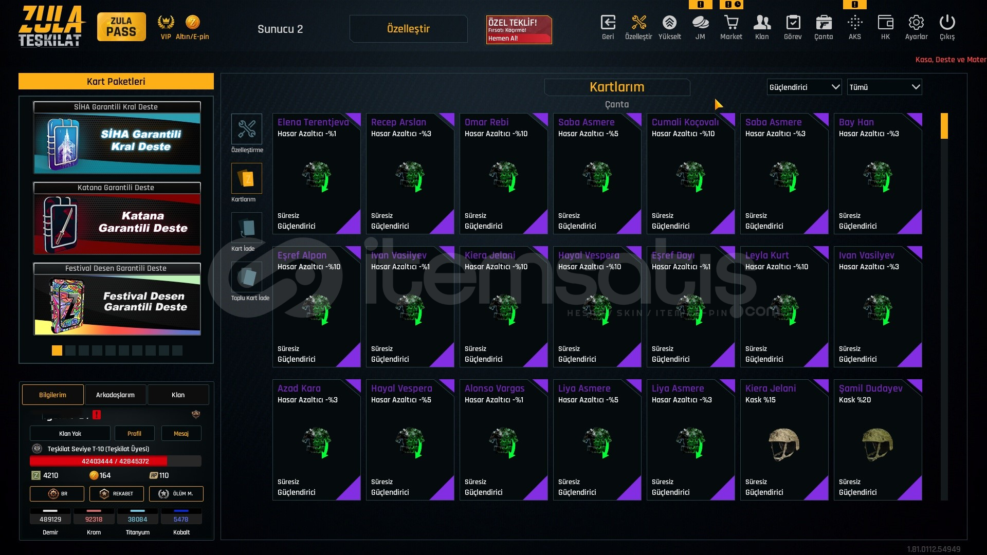The width and height of the screenshot is (987, 555).
Task: Select the second carousel page indicator
Action: (70, 350)
